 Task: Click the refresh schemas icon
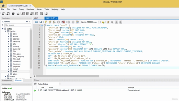tap(27, 22)
